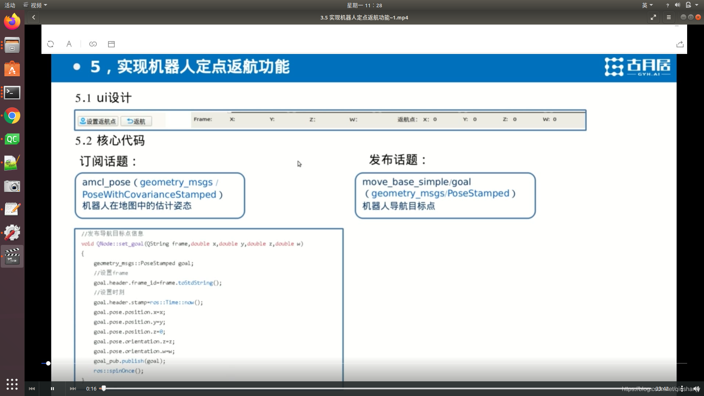Click the 设置返航点 button in slide

click(98, 121)
